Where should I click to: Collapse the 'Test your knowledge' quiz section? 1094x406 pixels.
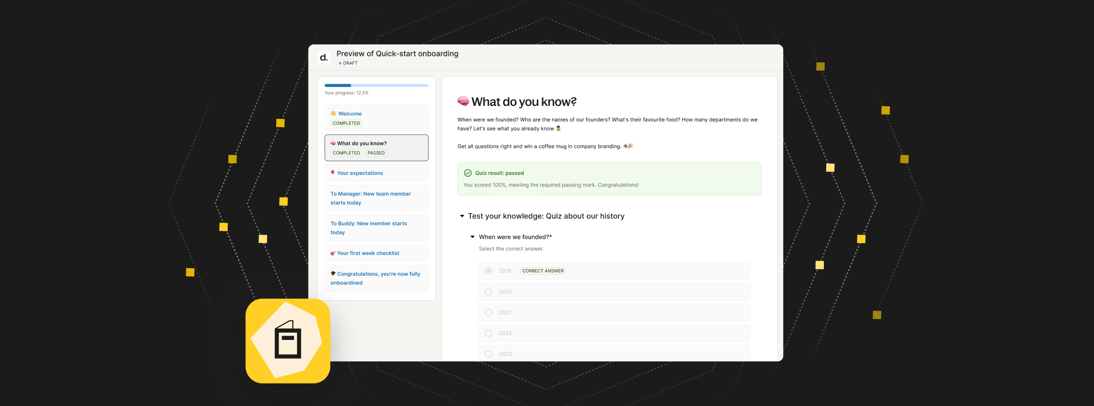(462, 216)
